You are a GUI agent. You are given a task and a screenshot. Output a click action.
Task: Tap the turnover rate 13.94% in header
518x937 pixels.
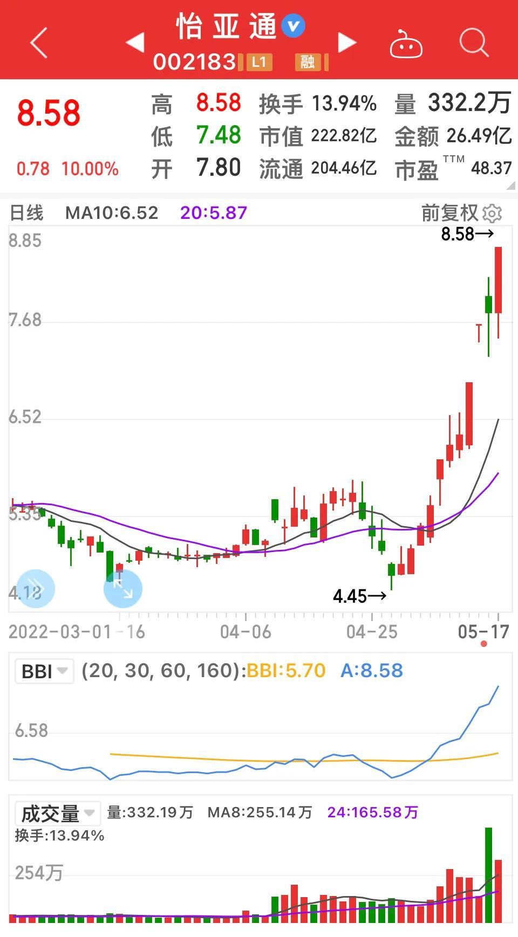point(344,104)
